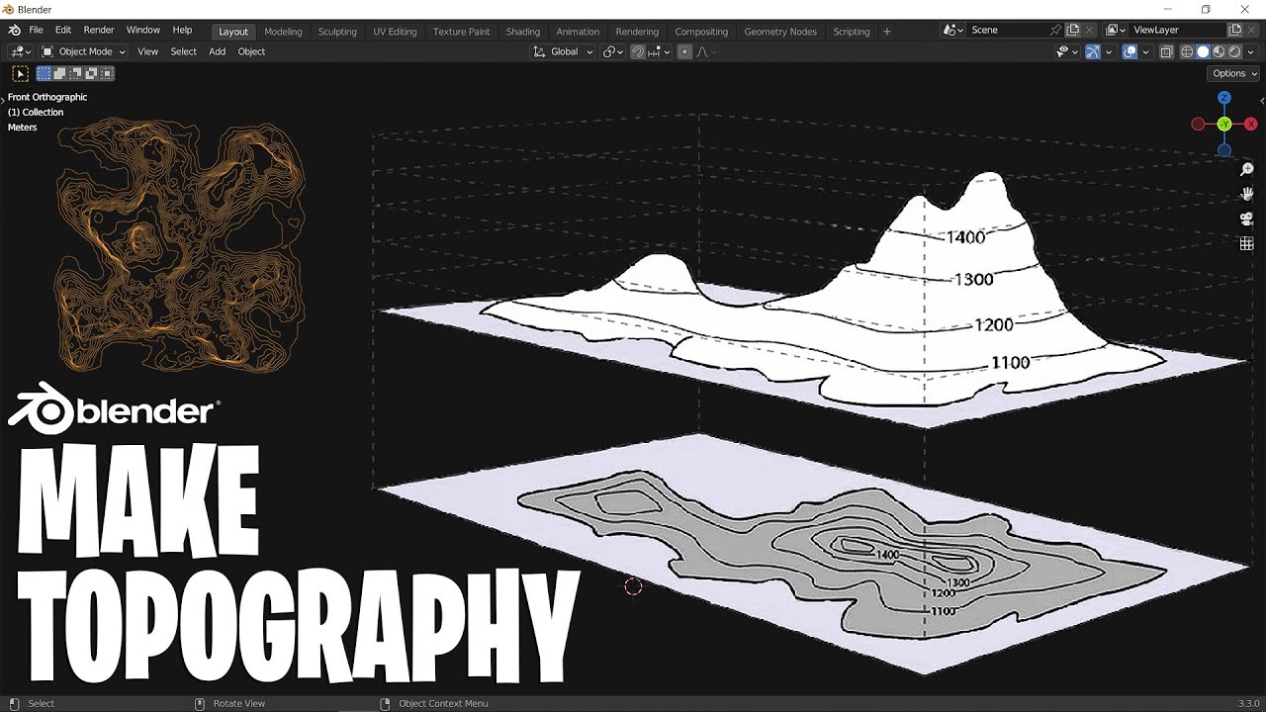Click the zoom viewport magnifier icon
Screen dimensions: 1266x712
1246,170
